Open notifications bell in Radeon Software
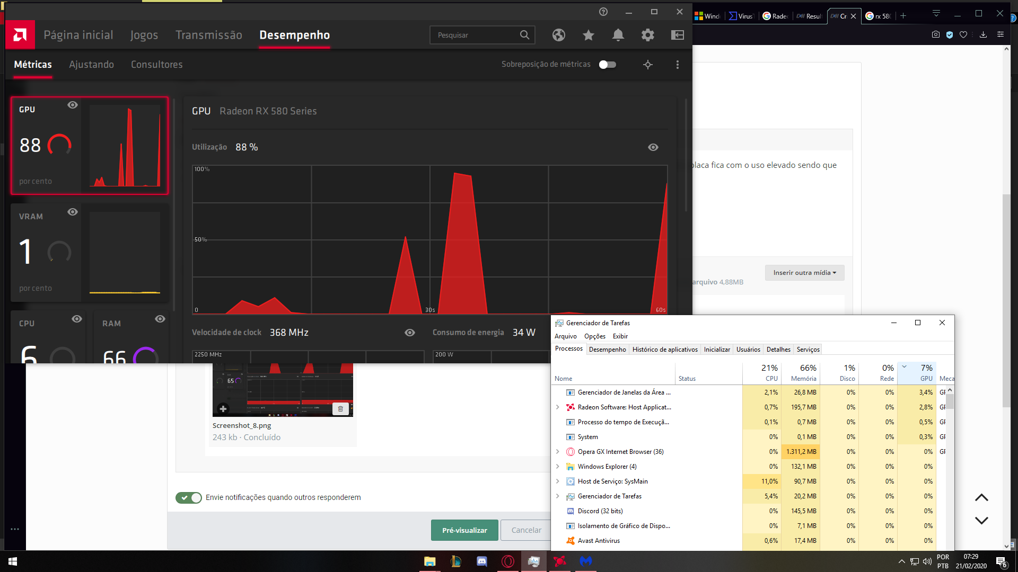The width and height of the screenshot is (1018, 572). tap(618, 35)
